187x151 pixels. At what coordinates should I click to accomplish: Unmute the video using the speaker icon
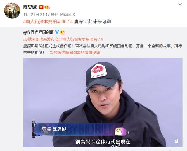coord(177,141)
